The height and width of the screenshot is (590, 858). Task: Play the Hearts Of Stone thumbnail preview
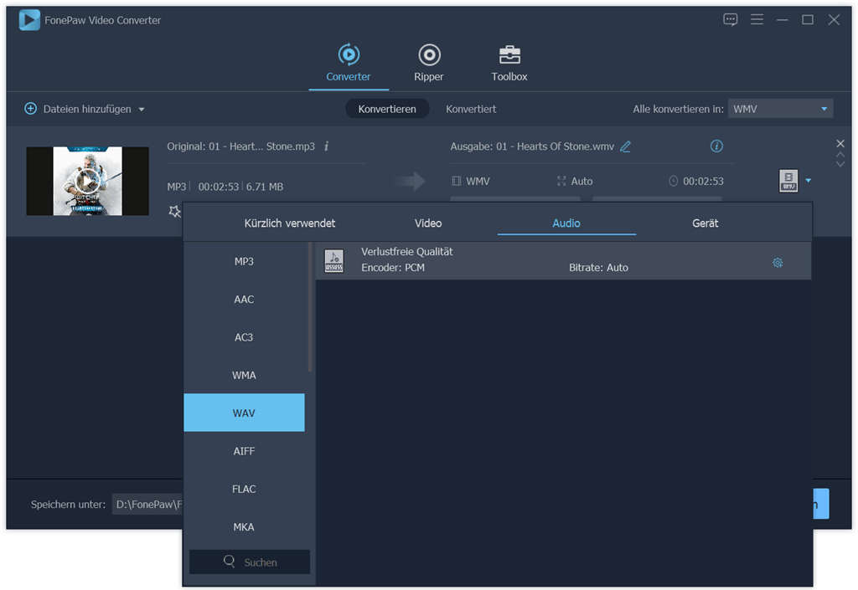(87, 181)
